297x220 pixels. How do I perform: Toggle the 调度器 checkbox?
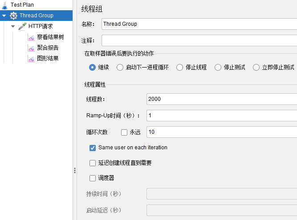coord(93,178)
